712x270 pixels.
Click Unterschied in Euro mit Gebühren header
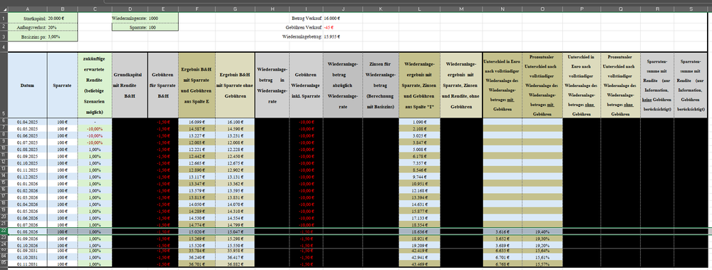502,85
